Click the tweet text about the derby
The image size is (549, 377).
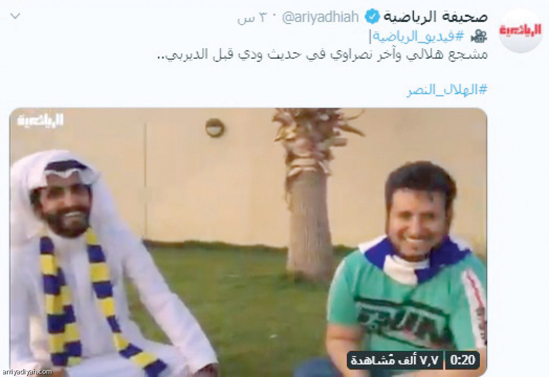pyautogui.click(x=322, y=55)
